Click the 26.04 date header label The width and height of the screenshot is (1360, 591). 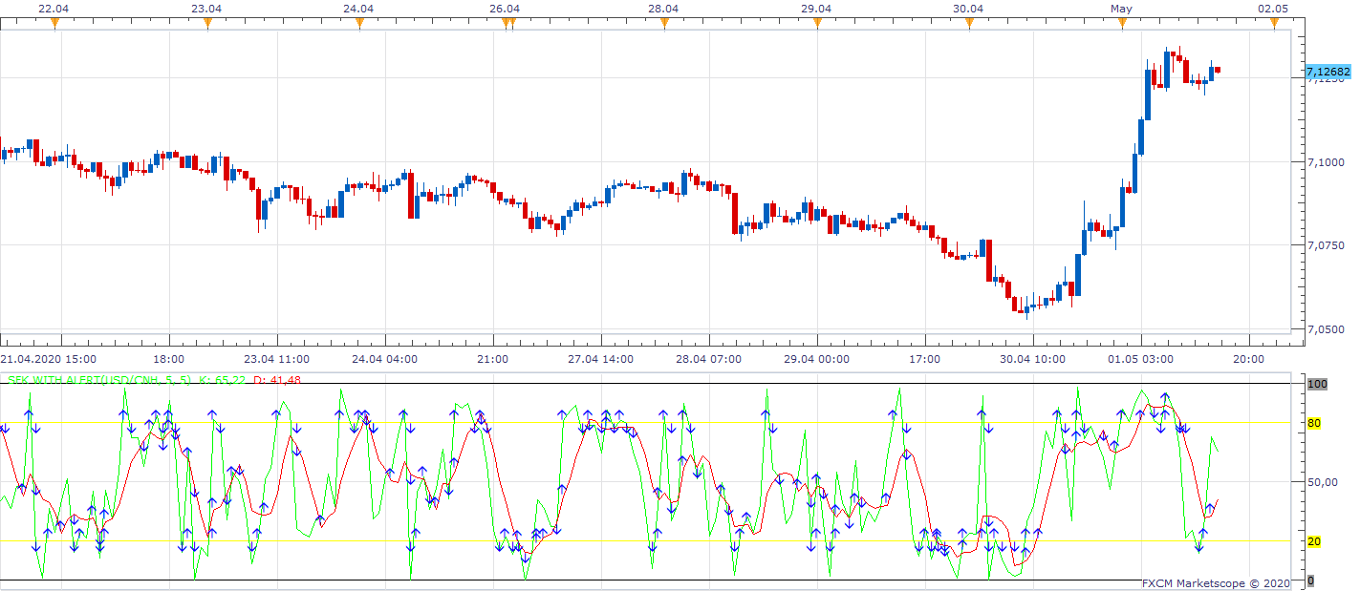pyautogui.click(x=505, y=8)
